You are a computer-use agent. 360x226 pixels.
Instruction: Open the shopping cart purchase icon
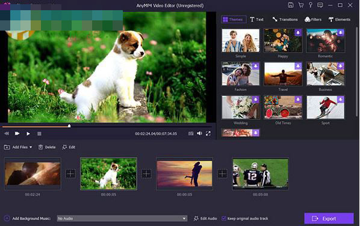pyautogui.click(x=301, y=5)
